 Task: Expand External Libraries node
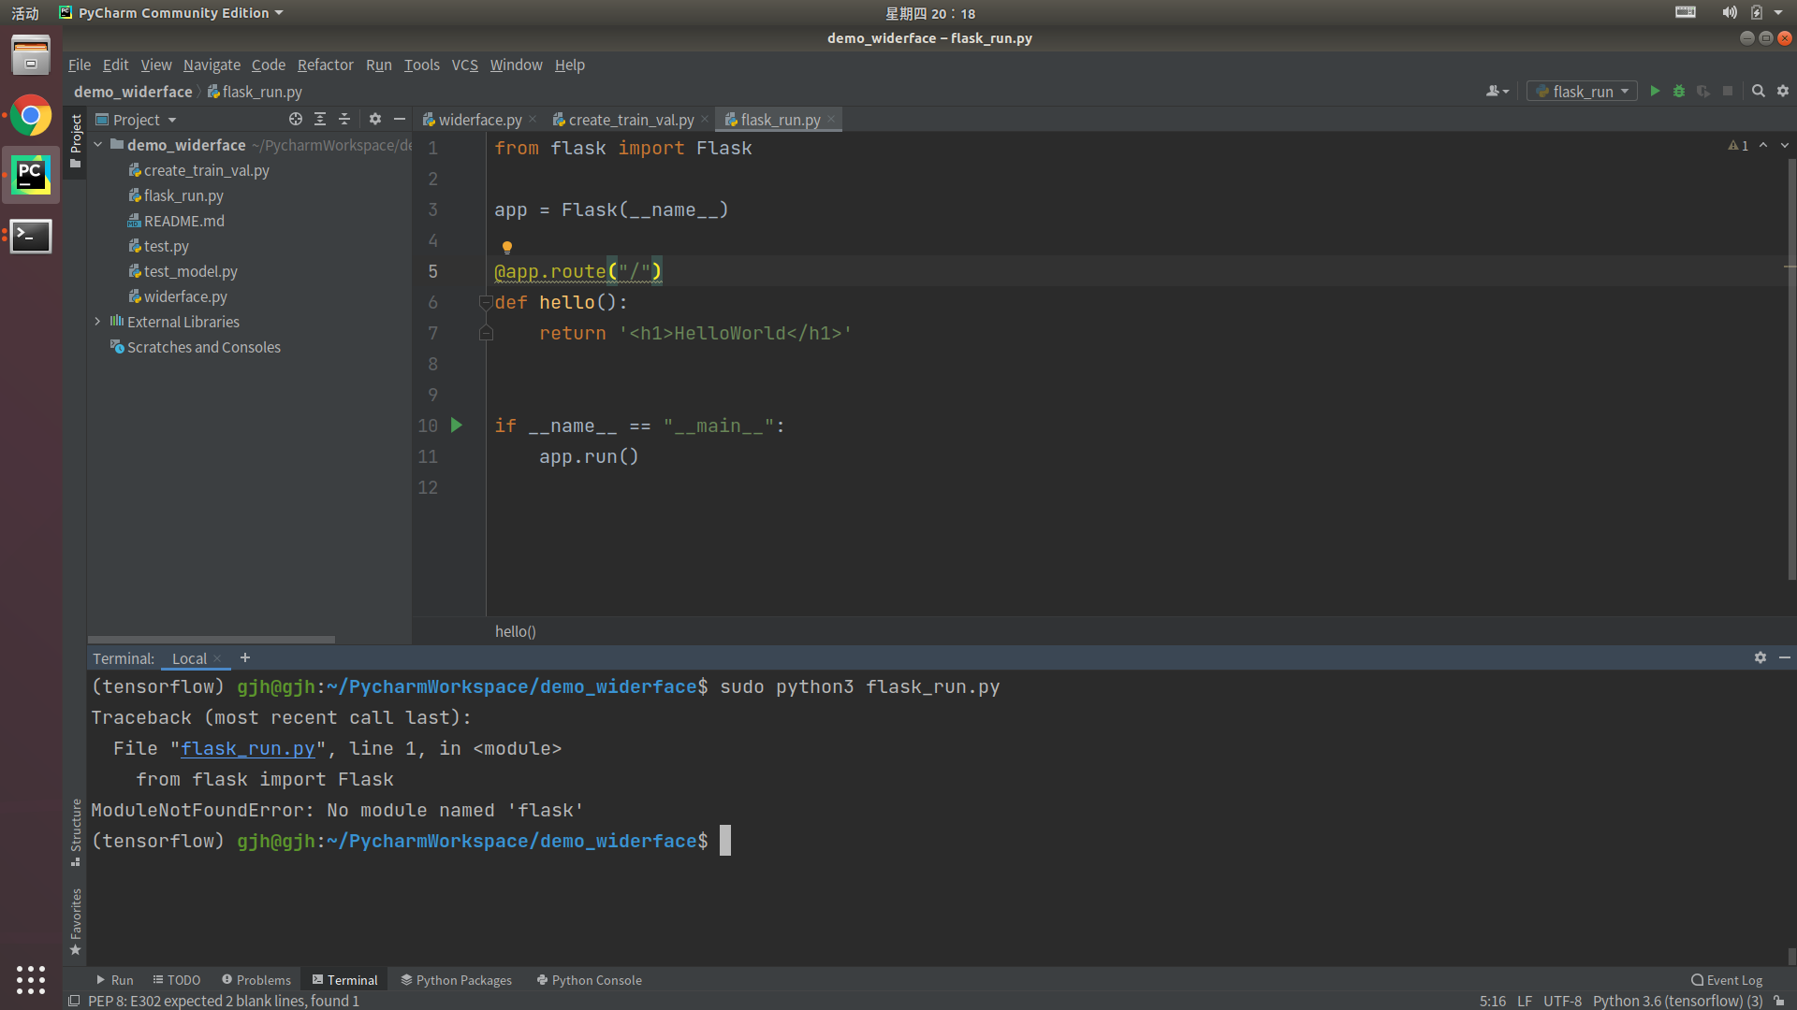97,322
